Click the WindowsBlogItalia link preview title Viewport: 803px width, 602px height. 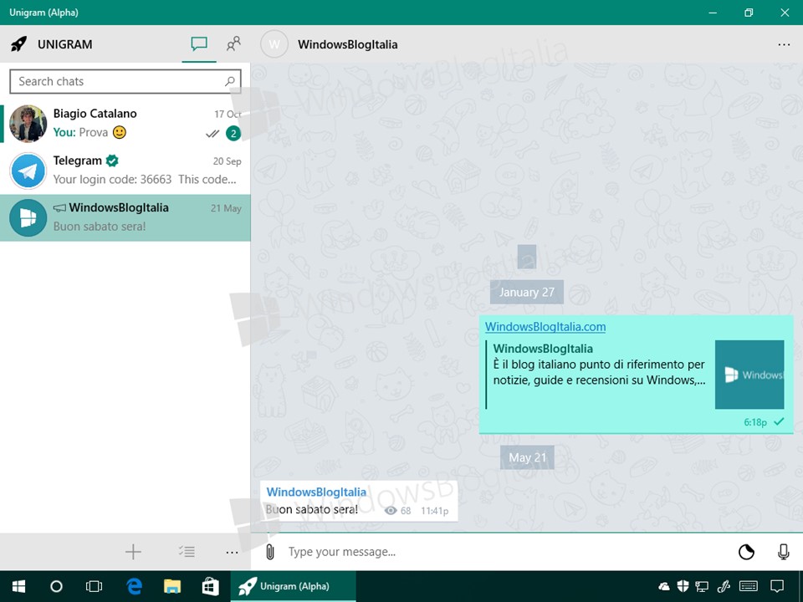[543, 349]
